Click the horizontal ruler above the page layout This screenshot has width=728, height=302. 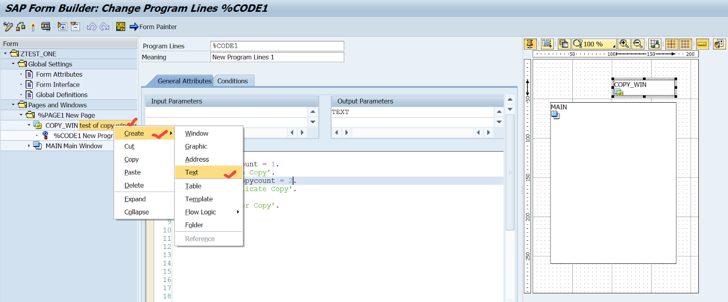(616, 54)
